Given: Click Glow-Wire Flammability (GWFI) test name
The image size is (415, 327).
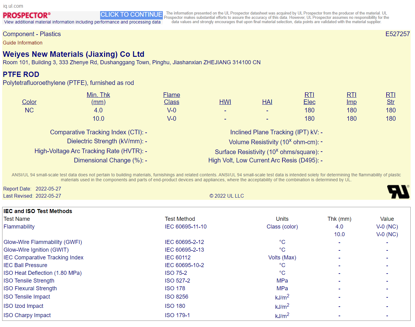Looking at the screenshot, I should [43, 242].
